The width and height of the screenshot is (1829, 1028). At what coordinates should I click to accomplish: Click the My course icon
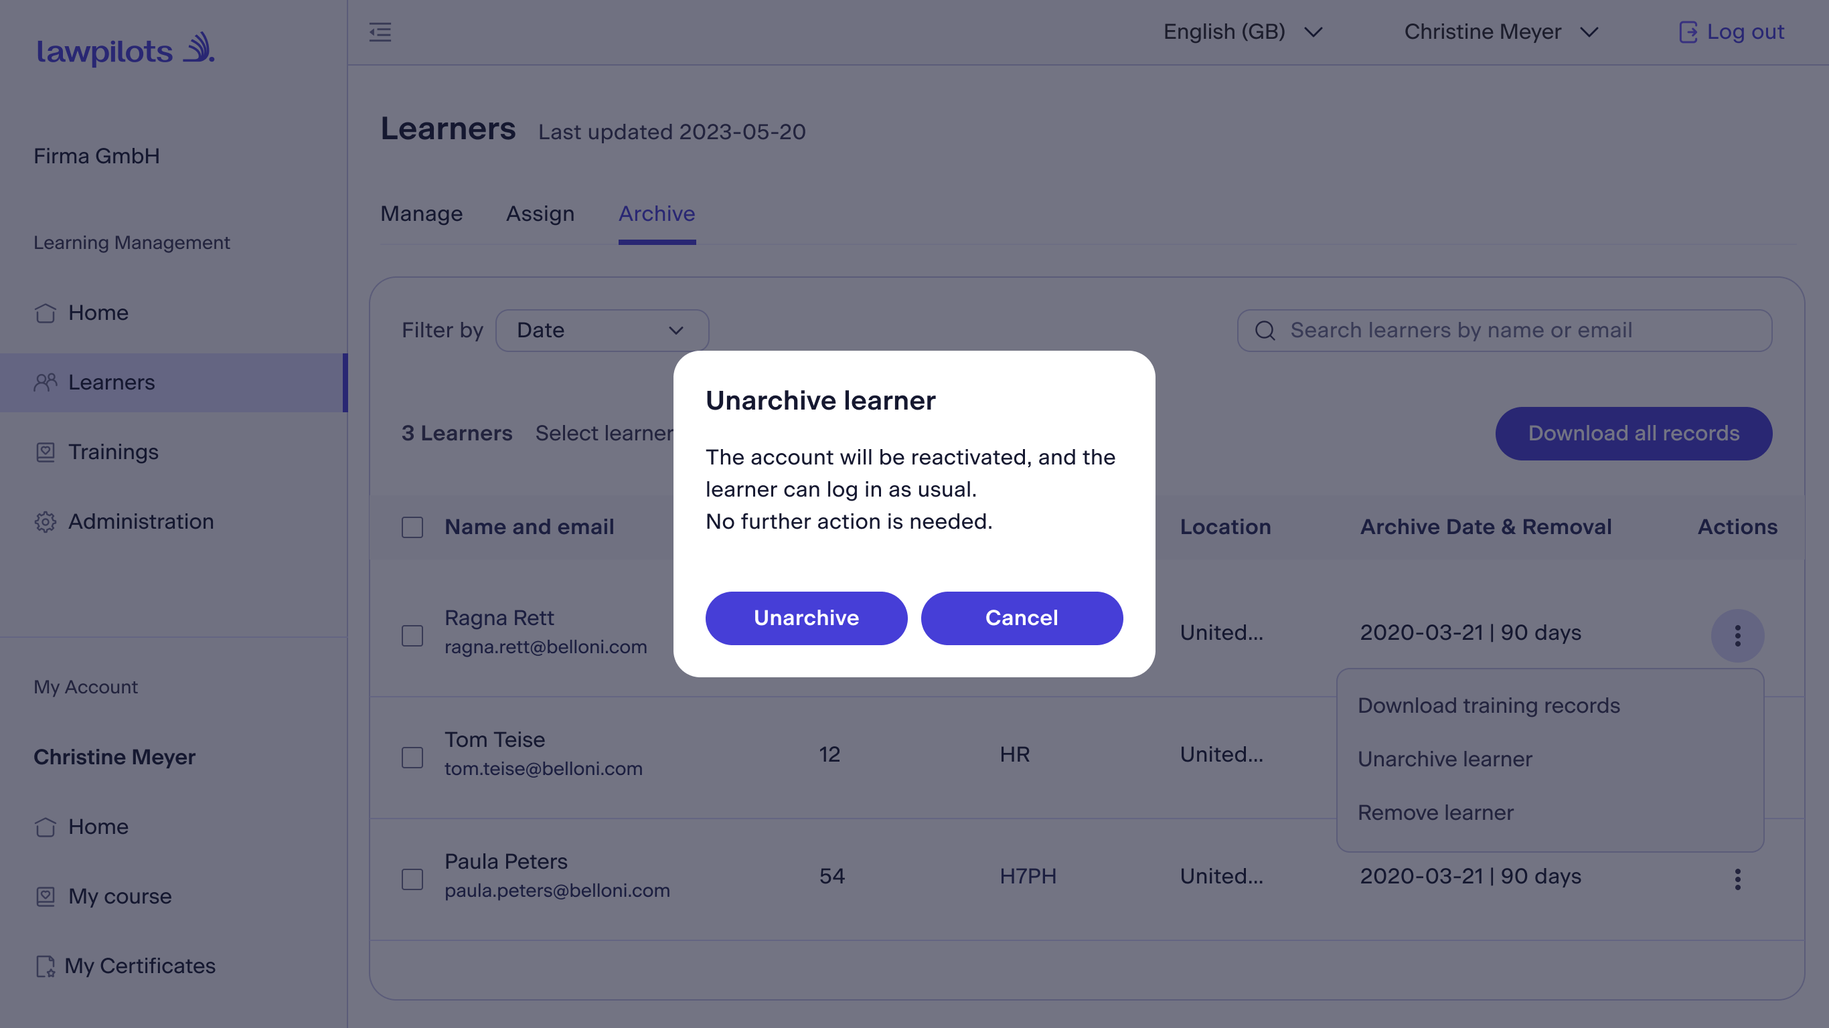pyautogui.click(x=46, y=897)
